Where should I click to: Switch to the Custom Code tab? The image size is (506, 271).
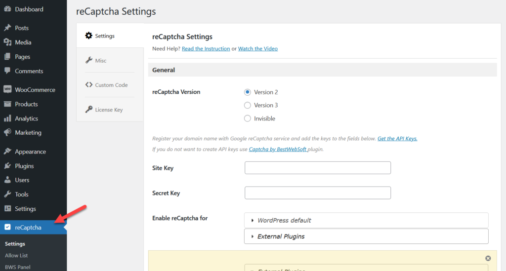pyautogui.click(x=110, y=85)
